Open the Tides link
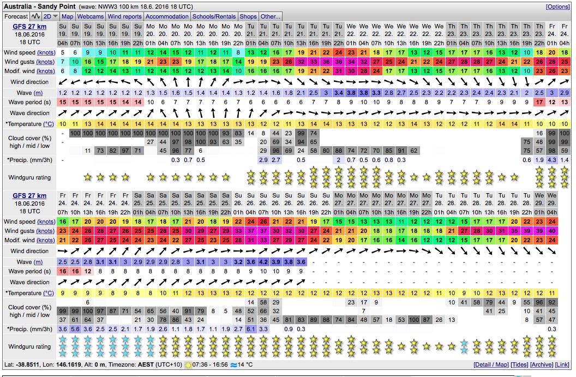Viewport: 576px width, 377px height. pos(519,365)
